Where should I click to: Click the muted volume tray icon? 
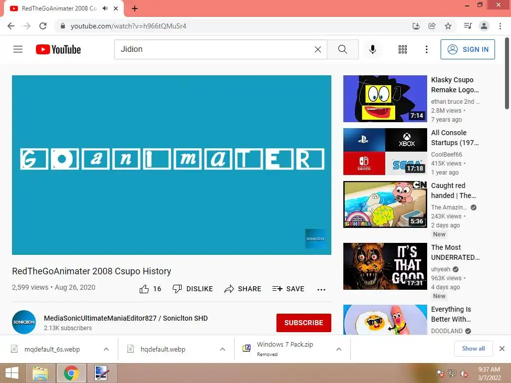[x=464, y=374]
